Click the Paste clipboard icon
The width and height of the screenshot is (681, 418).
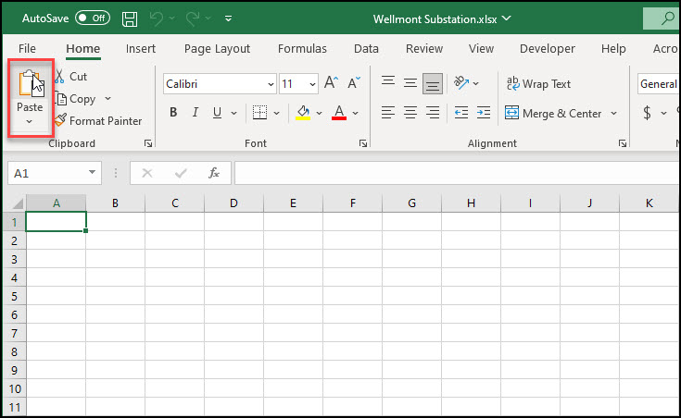[x=30, y=83]
